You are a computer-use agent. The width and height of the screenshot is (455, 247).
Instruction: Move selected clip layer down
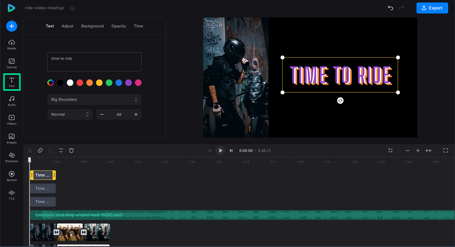[61, 150]
